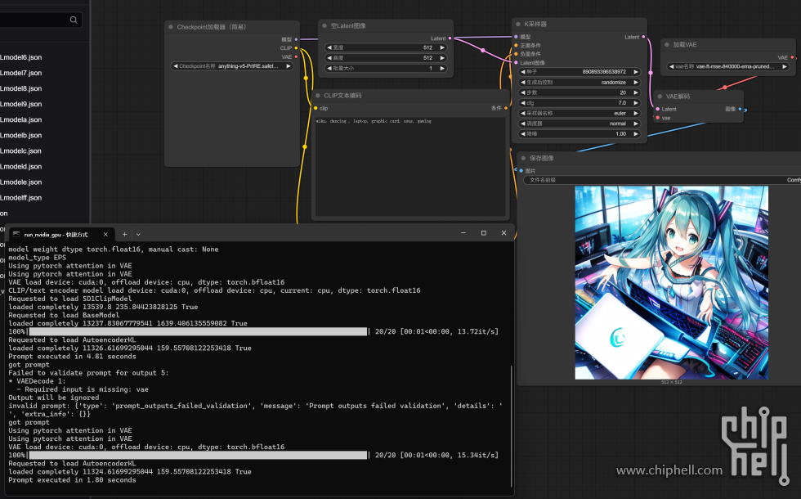
Task: Switch 生成后控制 to next option via right arrow
Action: [x=636, y=83]
